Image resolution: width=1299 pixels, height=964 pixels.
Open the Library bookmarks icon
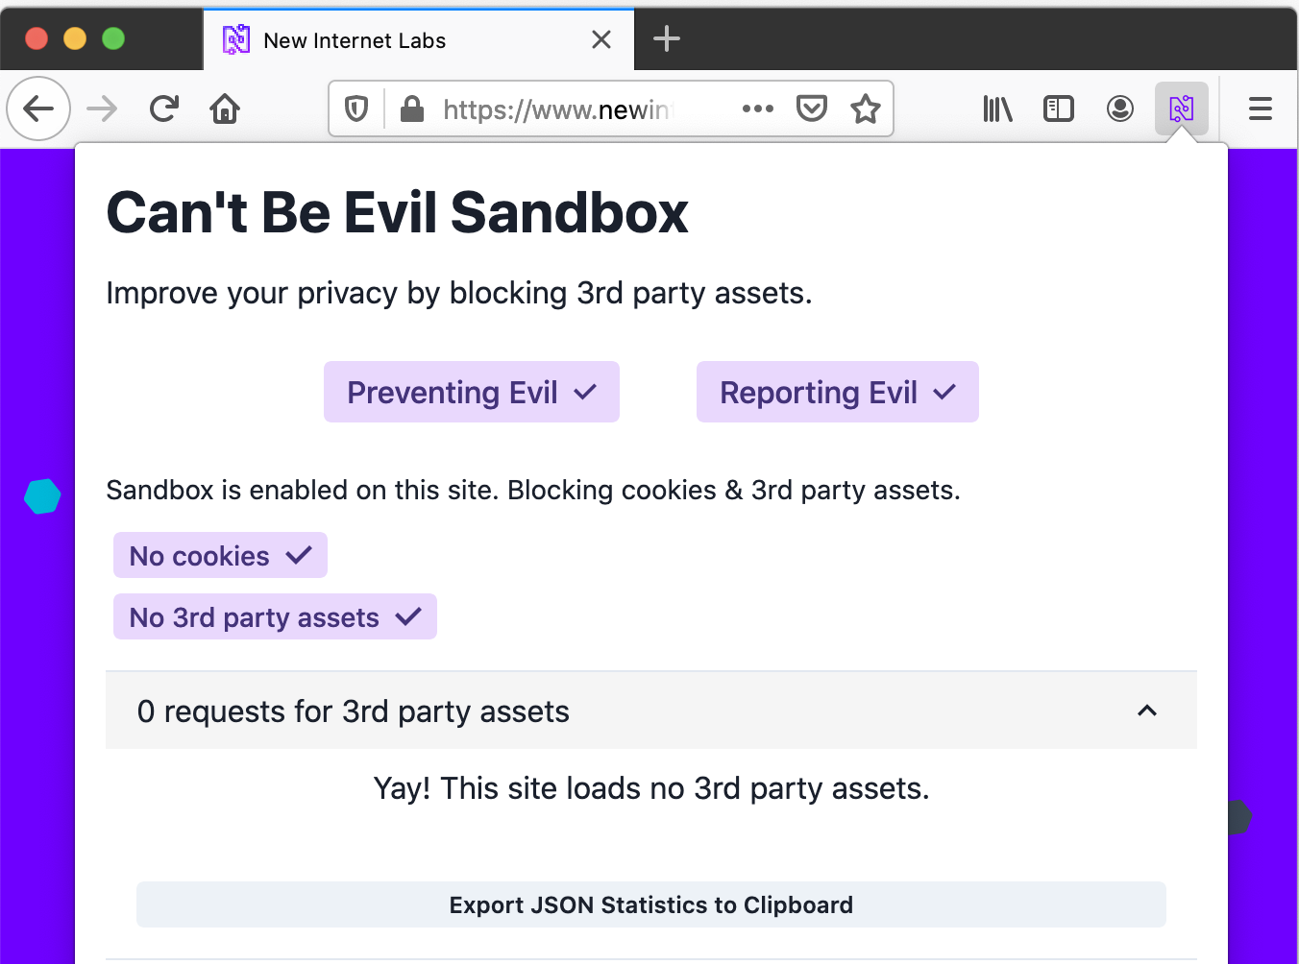tap(997, 108)
